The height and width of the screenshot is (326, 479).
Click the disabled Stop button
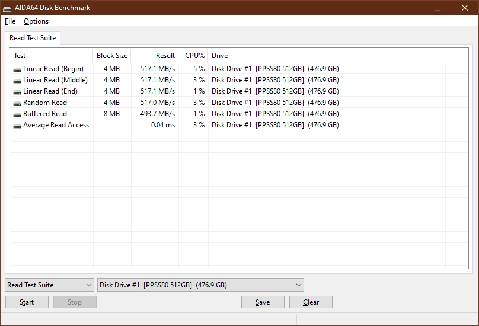pos(75,302)
